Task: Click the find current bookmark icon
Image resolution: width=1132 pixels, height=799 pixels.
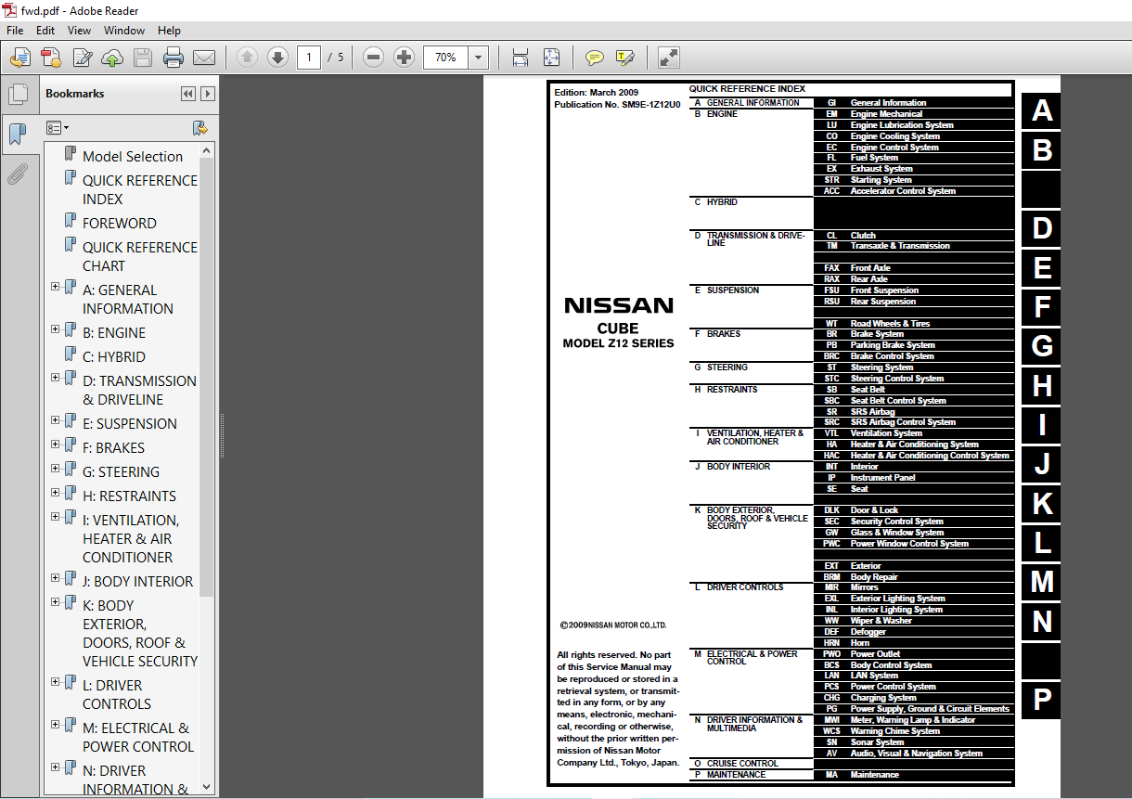Action: [x=199, y=128]
